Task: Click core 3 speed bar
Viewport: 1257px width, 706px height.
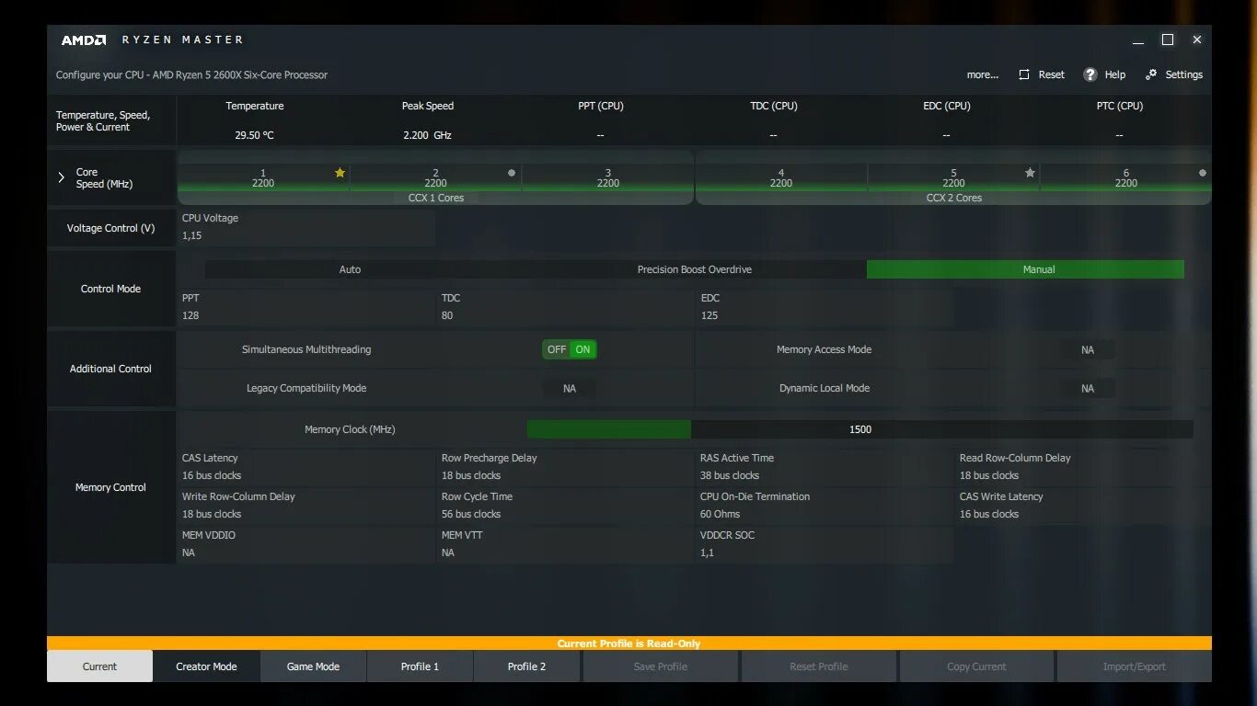Action: [x=608, y=177]
